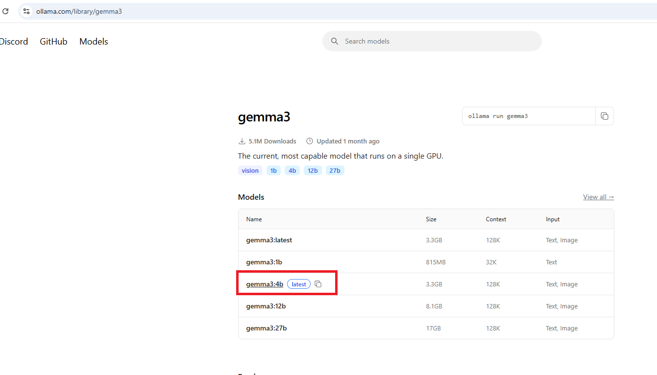Click Text, Image input for gemma3:12b
This screenshot has height=375, width=657.
[x=561, y=306]
